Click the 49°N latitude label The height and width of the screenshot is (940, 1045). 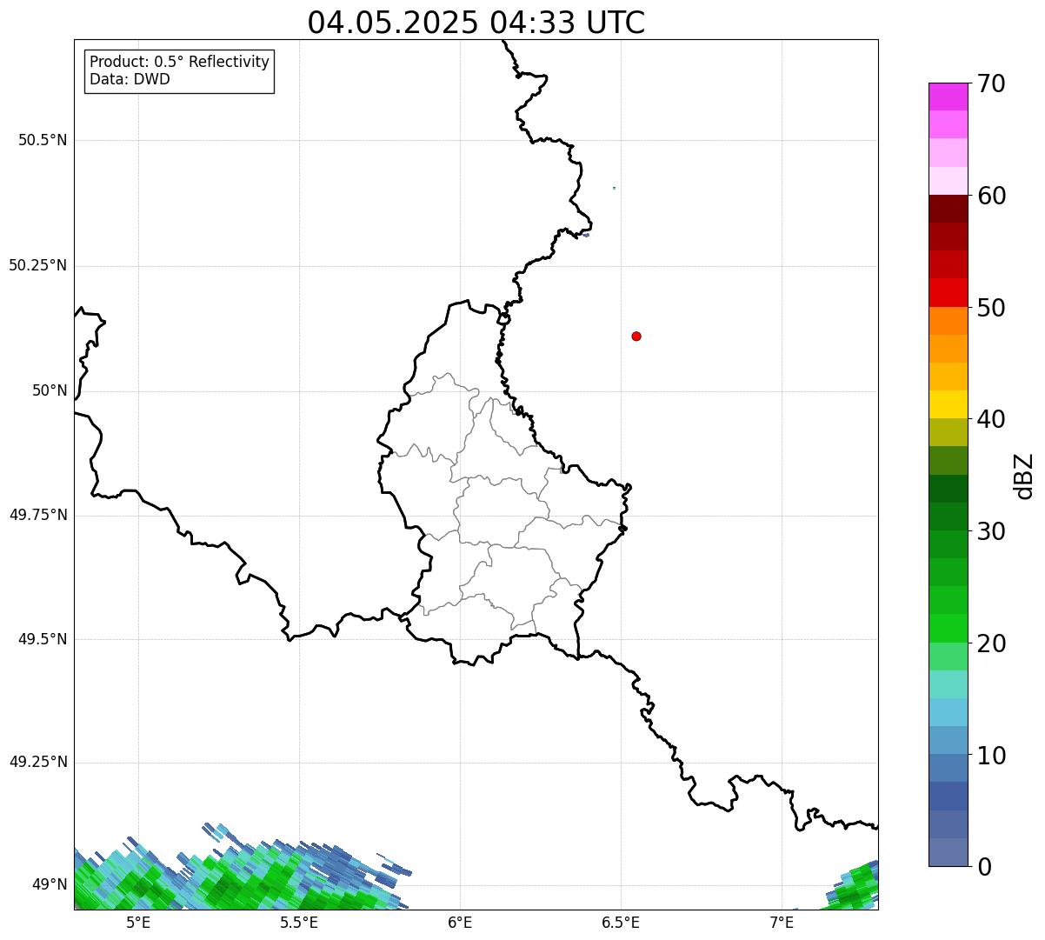point(50,885)
